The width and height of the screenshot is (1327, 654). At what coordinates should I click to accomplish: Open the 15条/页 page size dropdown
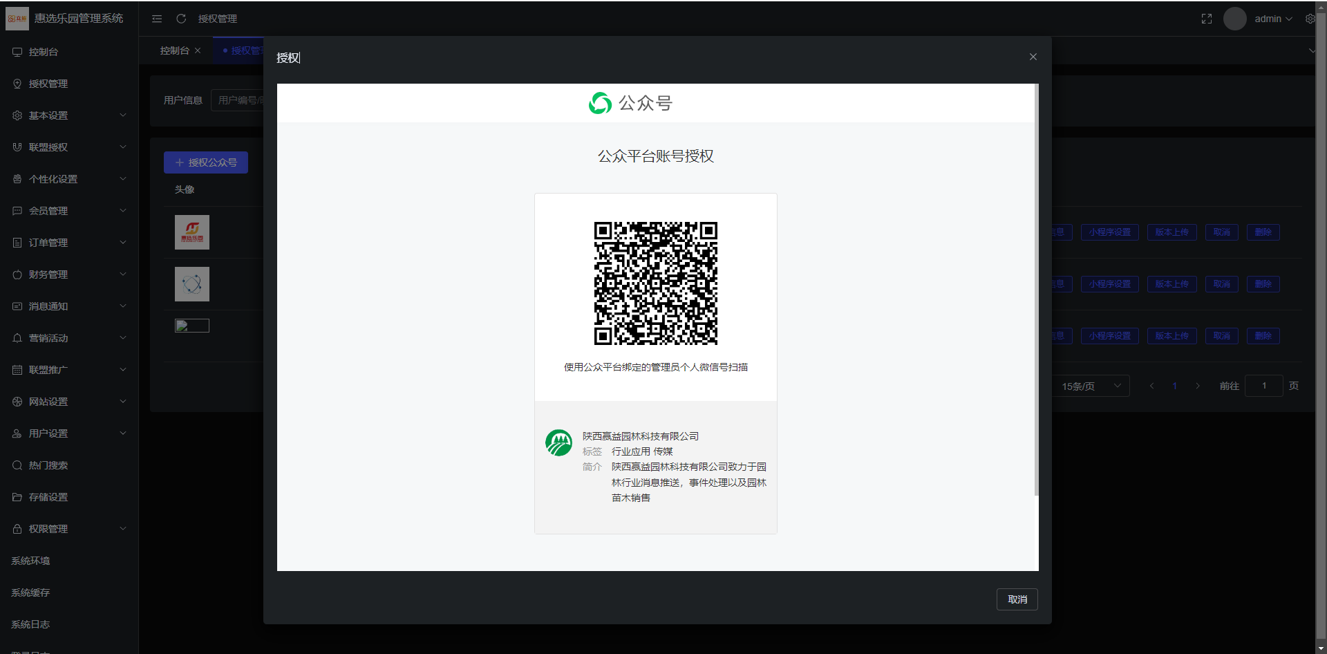tap(1091, 386)
